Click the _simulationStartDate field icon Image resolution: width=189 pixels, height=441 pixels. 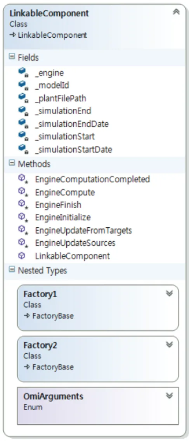coord(23,149)
